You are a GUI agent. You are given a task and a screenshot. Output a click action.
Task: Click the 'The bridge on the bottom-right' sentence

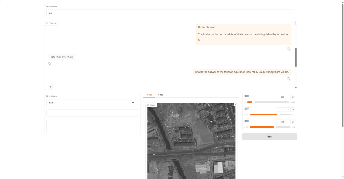click(244, 37)
